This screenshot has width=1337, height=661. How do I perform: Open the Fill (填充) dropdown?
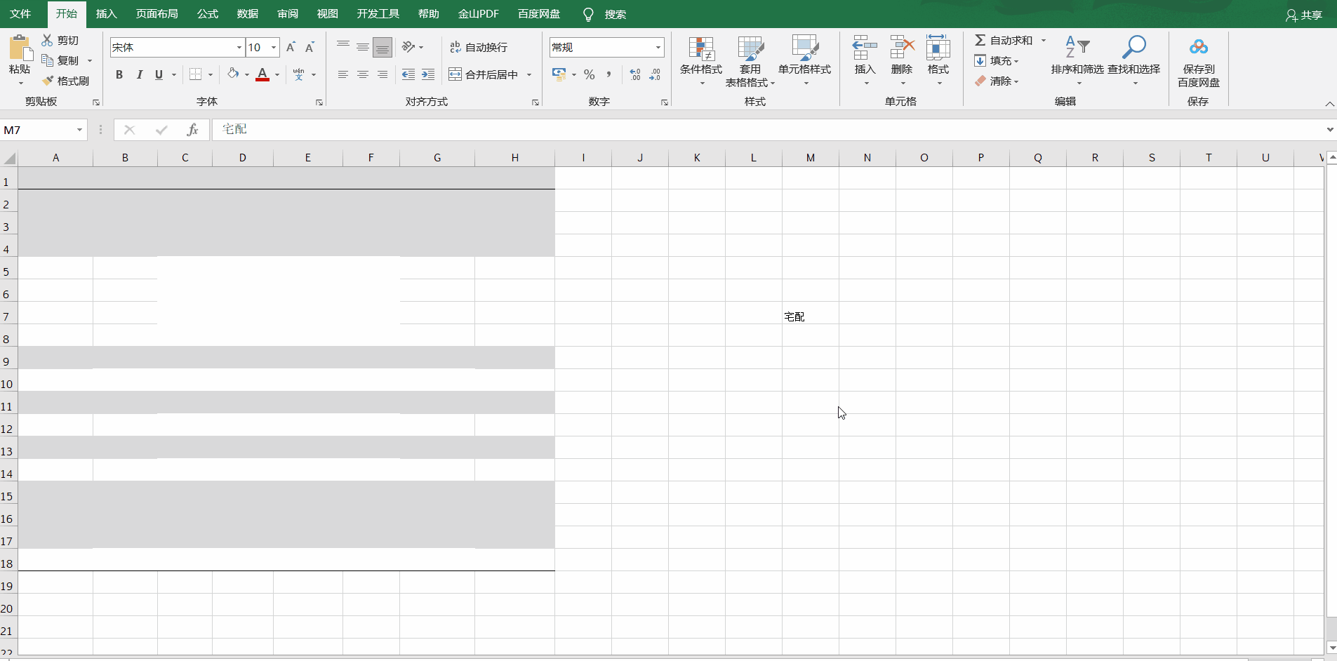click(997, 61)
